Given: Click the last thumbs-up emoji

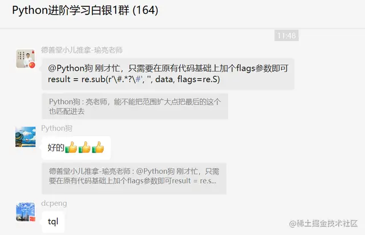Looking at the screenshot, I should [98, 147].
